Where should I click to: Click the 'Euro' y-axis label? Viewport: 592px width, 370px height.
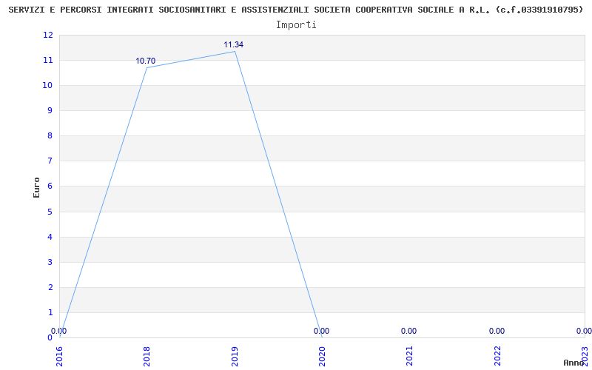tap(36, 187)
